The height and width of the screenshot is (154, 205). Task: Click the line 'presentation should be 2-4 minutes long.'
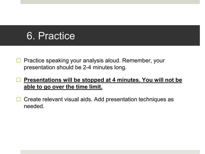[x=75, y=67]
